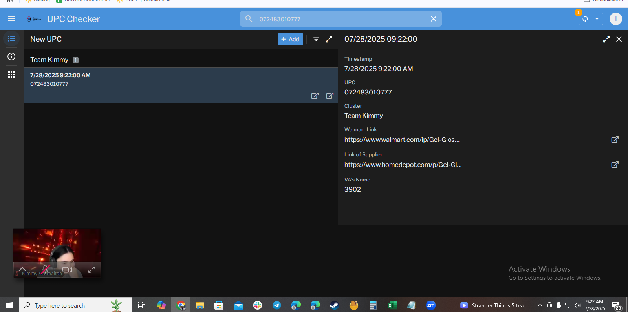Open the user profile avatar T
This screenshot has height=312, width=628.
click(615, 19)
